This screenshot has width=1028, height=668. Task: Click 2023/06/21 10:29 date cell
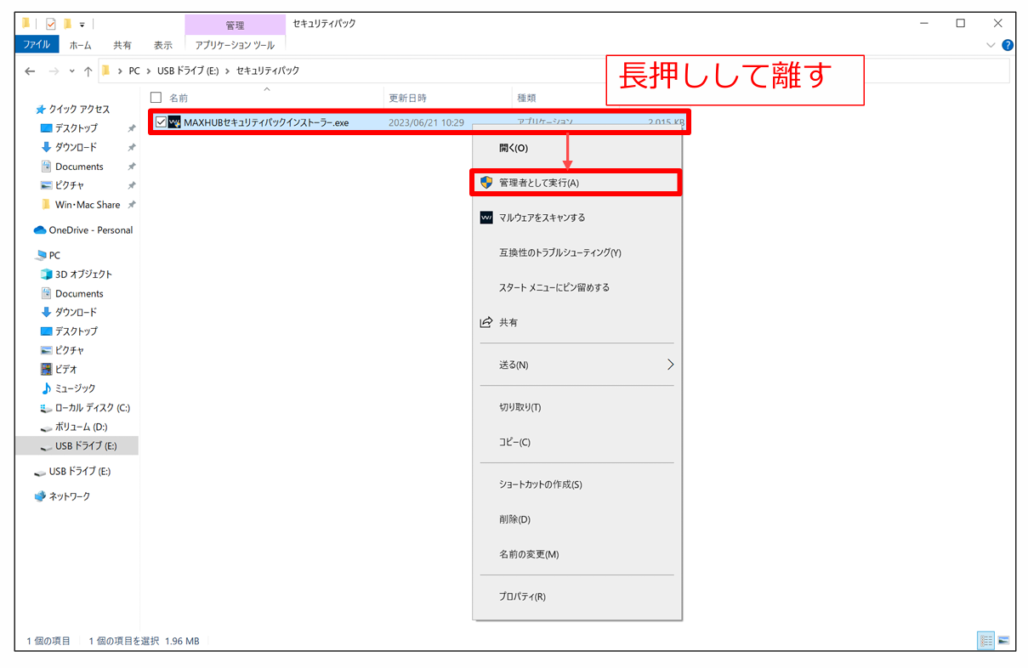click(426, 122)
